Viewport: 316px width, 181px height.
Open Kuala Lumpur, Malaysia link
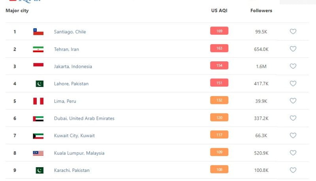(x=79, y=153)
